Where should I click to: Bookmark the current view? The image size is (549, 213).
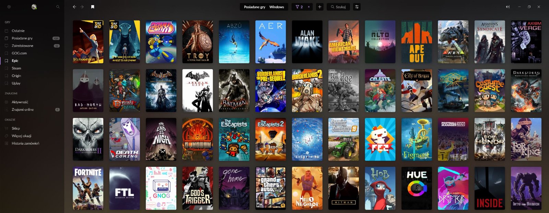(x=93, y=7)
